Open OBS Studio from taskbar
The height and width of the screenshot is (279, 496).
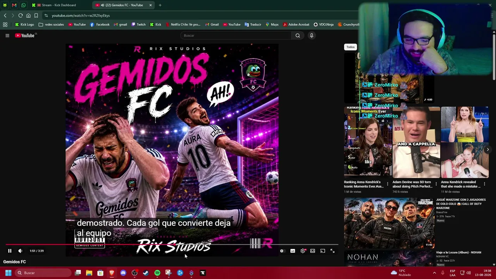[134, 273]
